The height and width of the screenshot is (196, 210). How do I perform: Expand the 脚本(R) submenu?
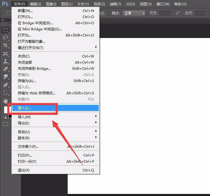pyautogui.click(x=55, y=138)
